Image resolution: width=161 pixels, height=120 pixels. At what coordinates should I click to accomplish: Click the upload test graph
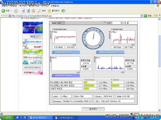(123, 37)
